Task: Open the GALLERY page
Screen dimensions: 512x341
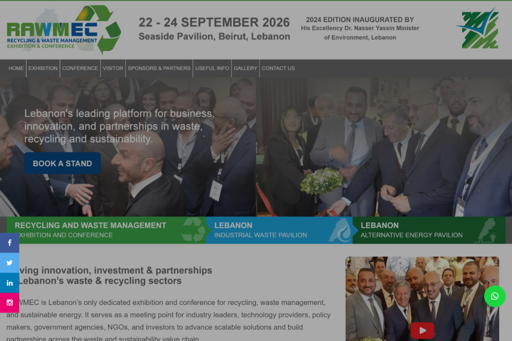Action: tap(245, 68)
